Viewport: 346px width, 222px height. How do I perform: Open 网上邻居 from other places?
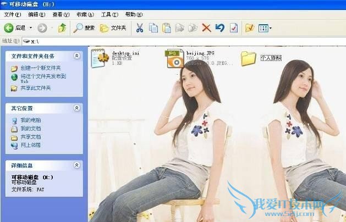pyautogui.click(x=31, y=145)
